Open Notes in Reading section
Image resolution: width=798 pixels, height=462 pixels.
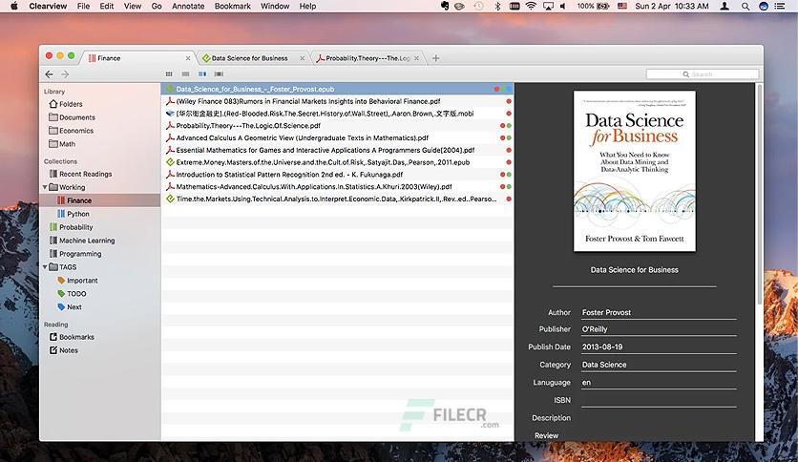(68, 350)
